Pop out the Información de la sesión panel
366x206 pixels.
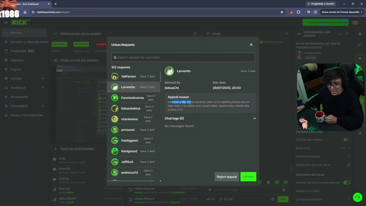click(x=195, y=34)
